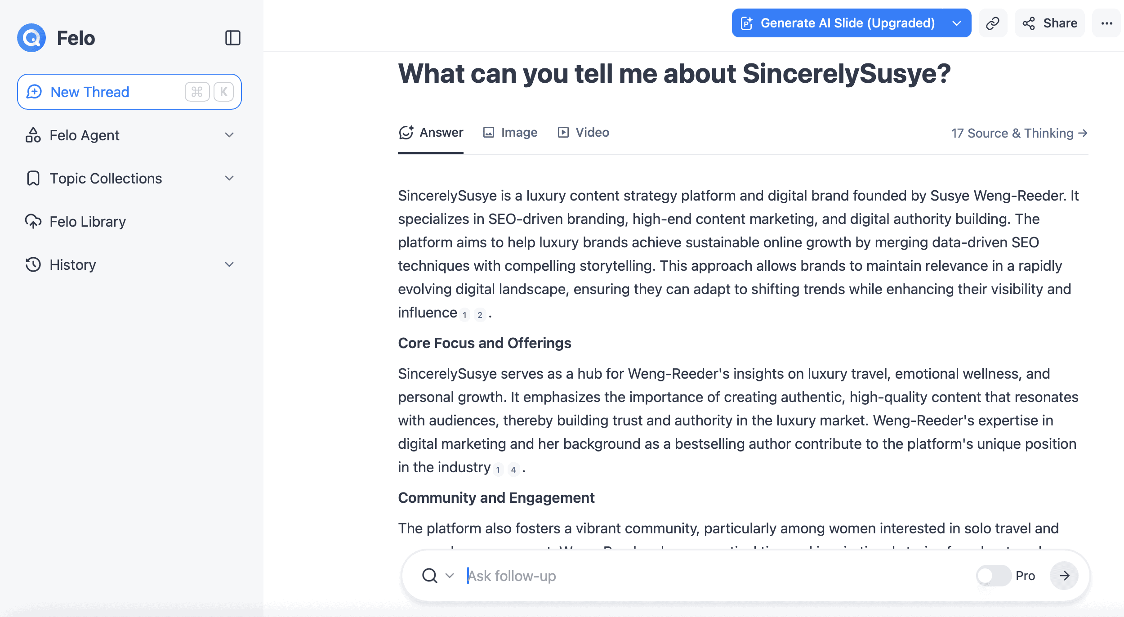The width and height of the screenshot is (1124, 617).
Task: Collapse the sidebar panel icon
Action: click(x=232, y=38)
